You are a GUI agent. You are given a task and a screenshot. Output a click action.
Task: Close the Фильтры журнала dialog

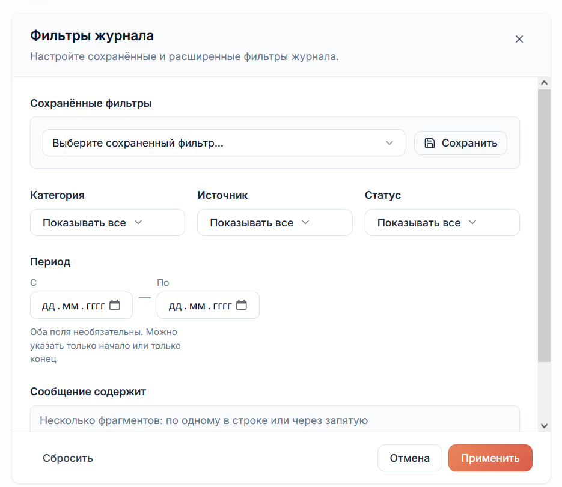pyautogui.click(x=519, y=39)
